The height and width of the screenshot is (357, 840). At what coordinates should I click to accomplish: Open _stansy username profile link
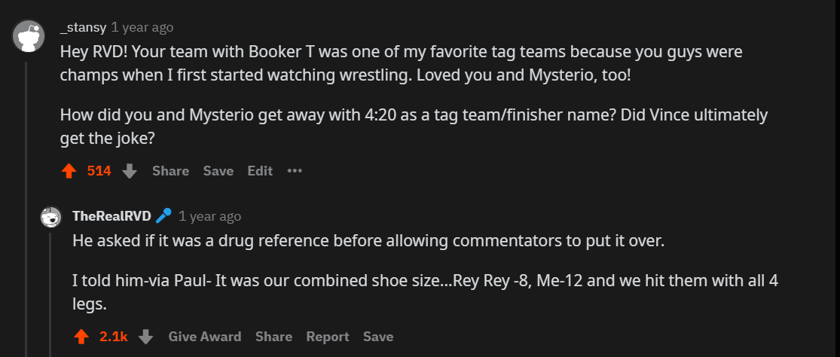[83, 27]
